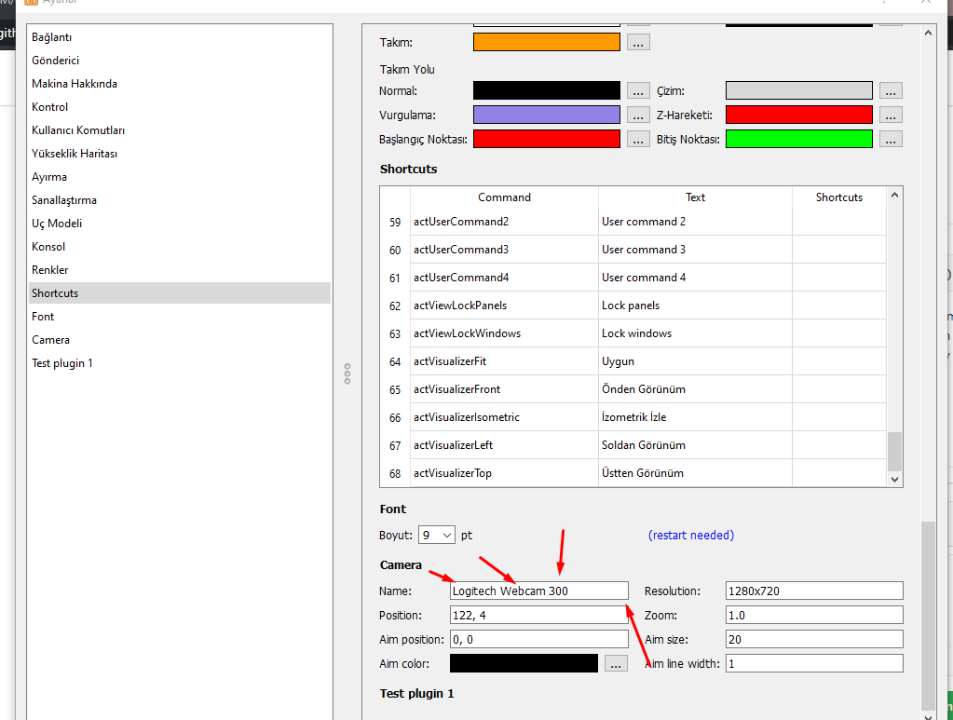953x720 pixels.
Task: Select the Shortcuts sidebar item
Action: pos(180,292)
